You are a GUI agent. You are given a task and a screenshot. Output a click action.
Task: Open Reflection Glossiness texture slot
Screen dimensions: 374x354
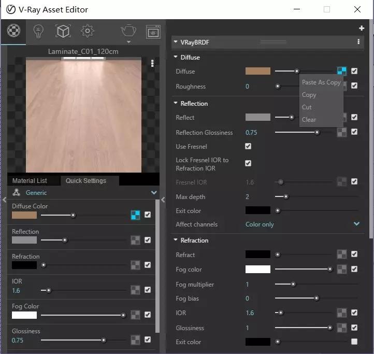341,132
